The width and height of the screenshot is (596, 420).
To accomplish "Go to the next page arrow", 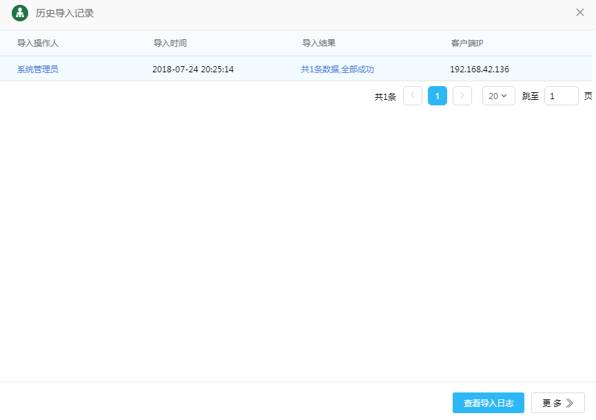I will point(462,96).
